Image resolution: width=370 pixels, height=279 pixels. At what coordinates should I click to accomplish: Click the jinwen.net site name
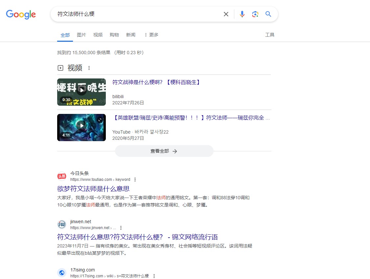pos(81,222)
